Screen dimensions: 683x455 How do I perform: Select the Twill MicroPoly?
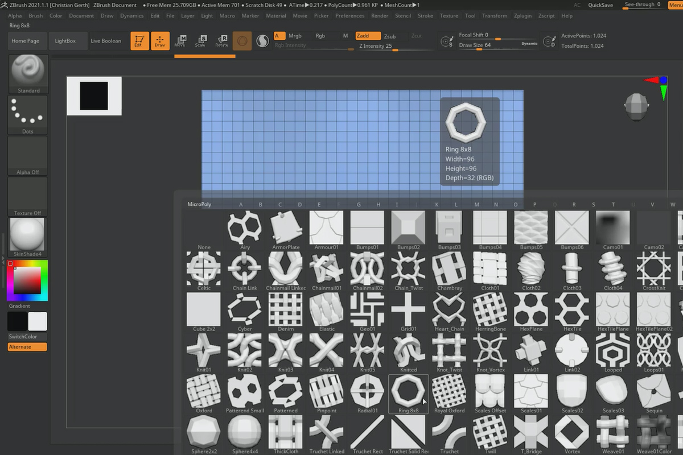491,435
